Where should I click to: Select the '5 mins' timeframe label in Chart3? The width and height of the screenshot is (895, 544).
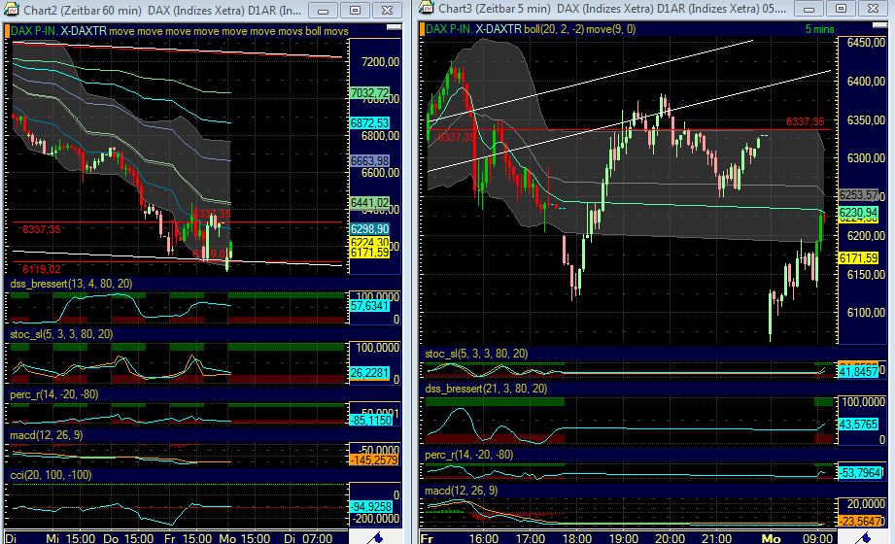click(819, 29)
